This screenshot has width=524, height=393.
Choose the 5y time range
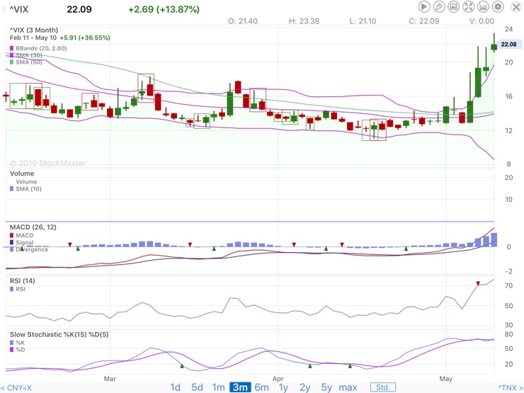pos(326,387)
